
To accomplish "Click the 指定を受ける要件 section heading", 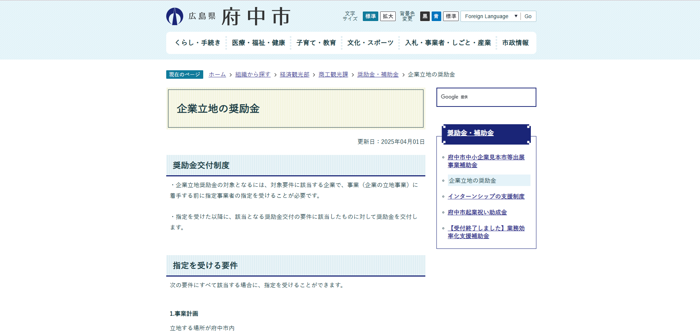I will tap(205, 265).
